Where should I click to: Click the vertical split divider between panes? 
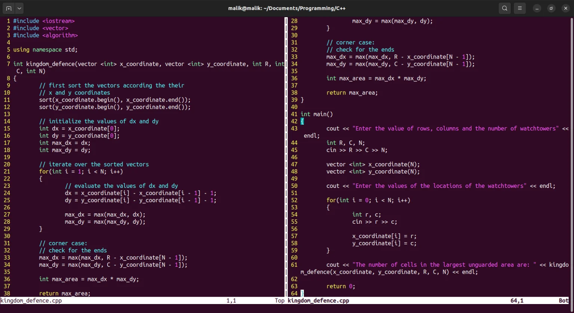pyautogui.click(x=286, y=157)
